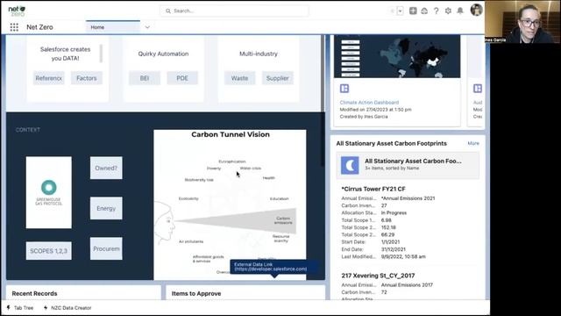This screenshot has height=316, width=561.
Task: Open the App Launcher grid
Action: click(x=14, y=27)
